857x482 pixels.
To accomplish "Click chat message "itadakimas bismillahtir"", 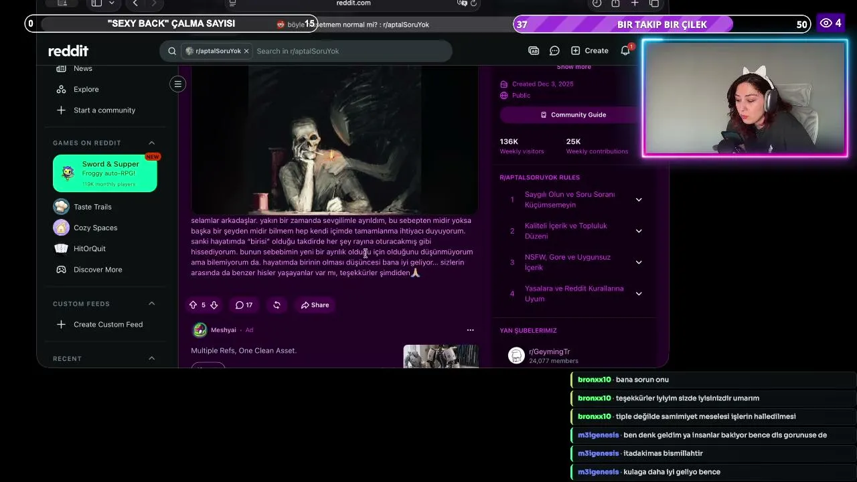I will pyautogui.click(x=662, y=453).
